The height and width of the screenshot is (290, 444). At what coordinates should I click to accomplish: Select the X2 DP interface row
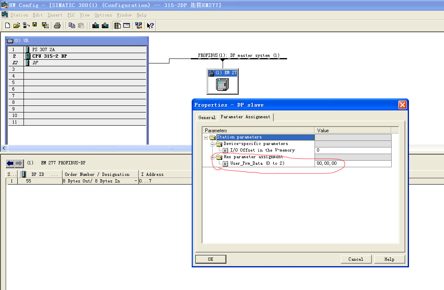[77, 63]
